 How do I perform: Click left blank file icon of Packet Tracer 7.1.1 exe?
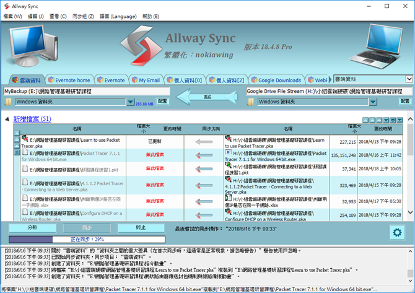pos(25,152)
